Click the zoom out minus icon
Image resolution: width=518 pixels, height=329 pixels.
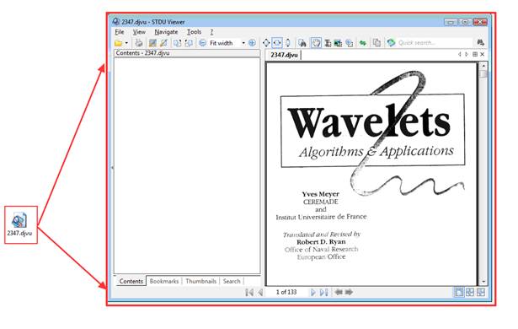(x=202, y=43)
